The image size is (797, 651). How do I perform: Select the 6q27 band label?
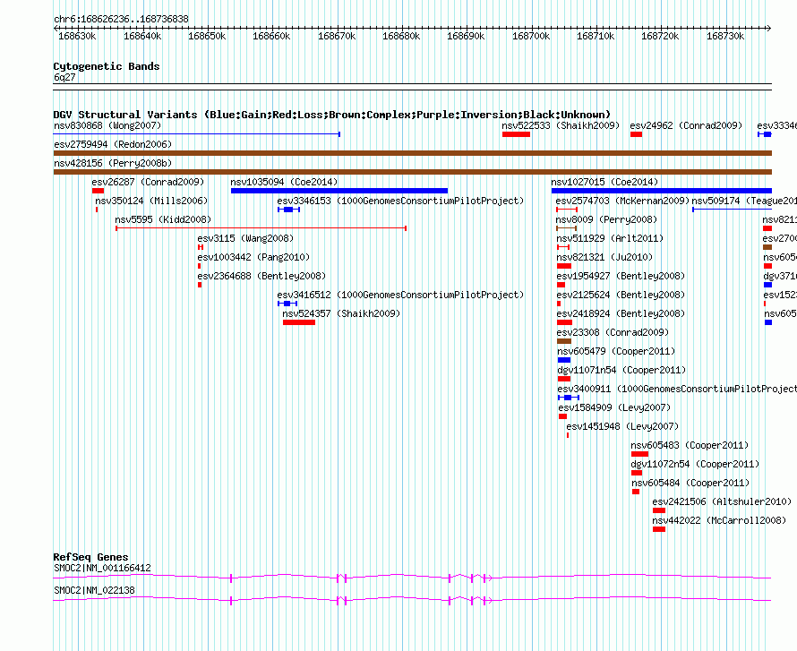(64, 77)
